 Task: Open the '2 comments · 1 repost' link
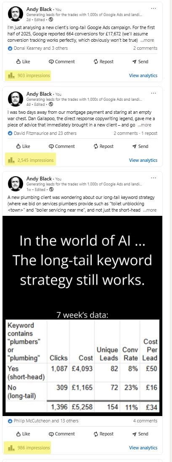[x=135, y=133]
